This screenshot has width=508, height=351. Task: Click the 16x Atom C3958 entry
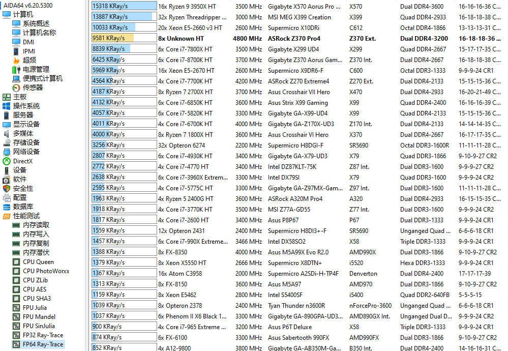point(180,274)
